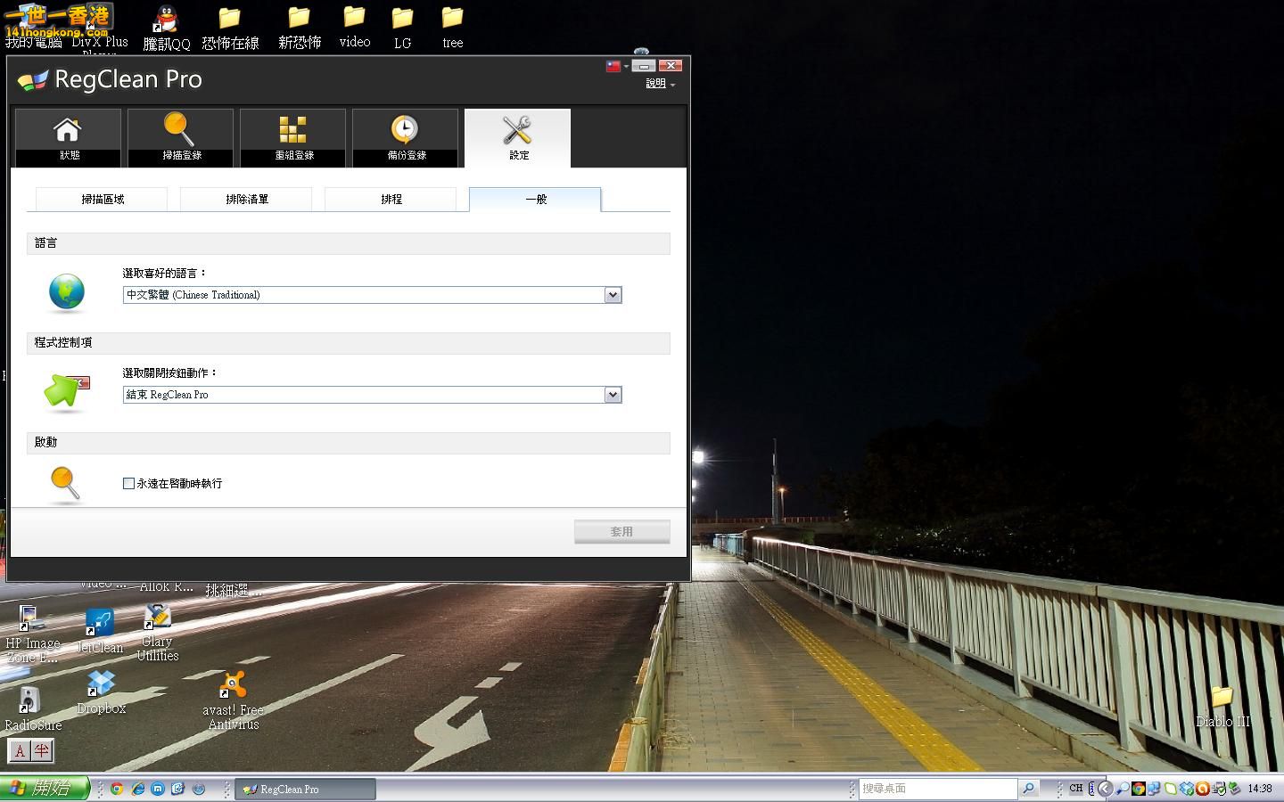The image size is (1284, 802).
Task: Expand the preferred language dropdown
Action: pos(613,295)
